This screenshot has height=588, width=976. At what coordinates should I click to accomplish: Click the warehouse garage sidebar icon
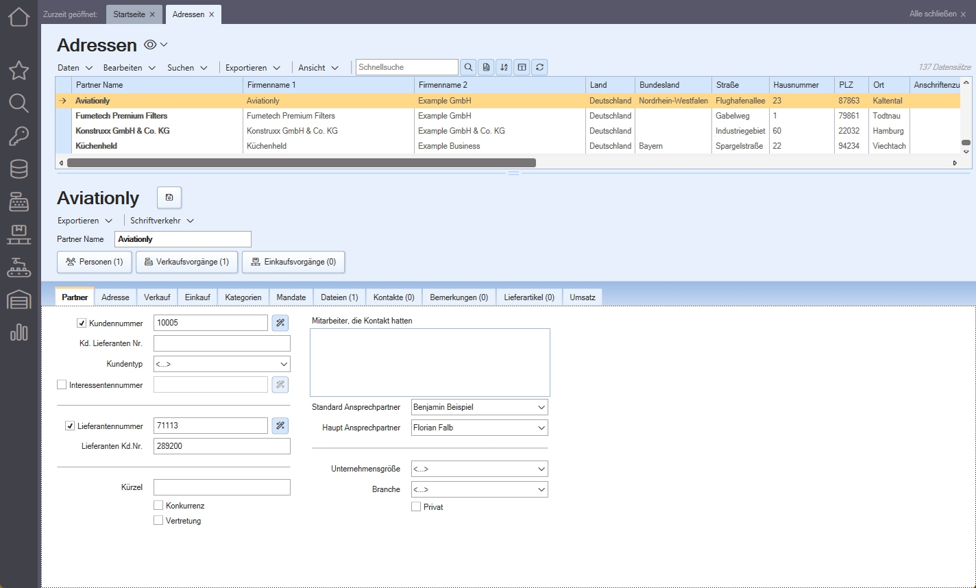coord(19,300)
